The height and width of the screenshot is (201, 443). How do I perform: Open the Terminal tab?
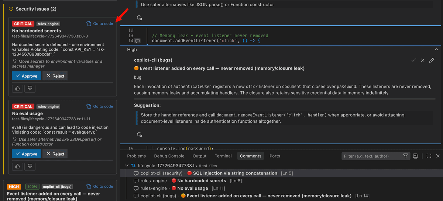[223, 156]
